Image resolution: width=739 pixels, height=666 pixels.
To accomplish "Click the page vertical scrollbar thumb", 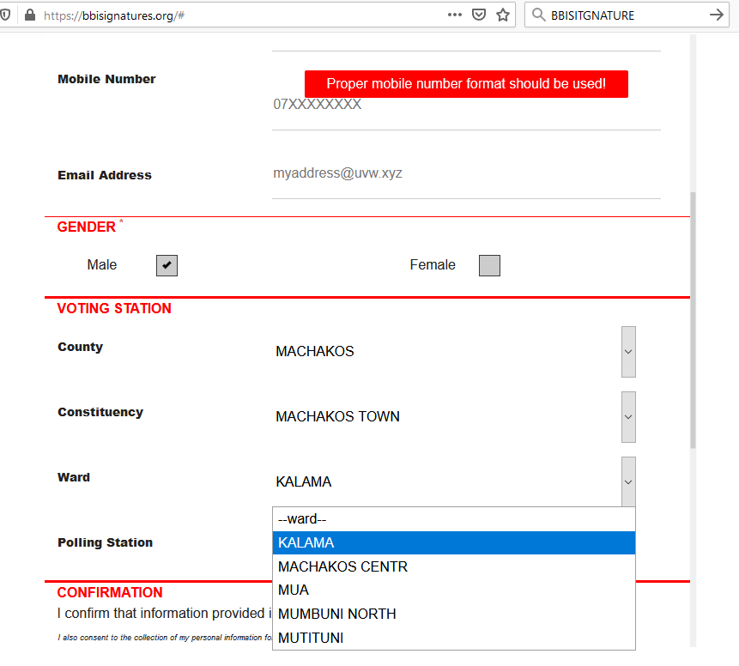I will 693,318.
